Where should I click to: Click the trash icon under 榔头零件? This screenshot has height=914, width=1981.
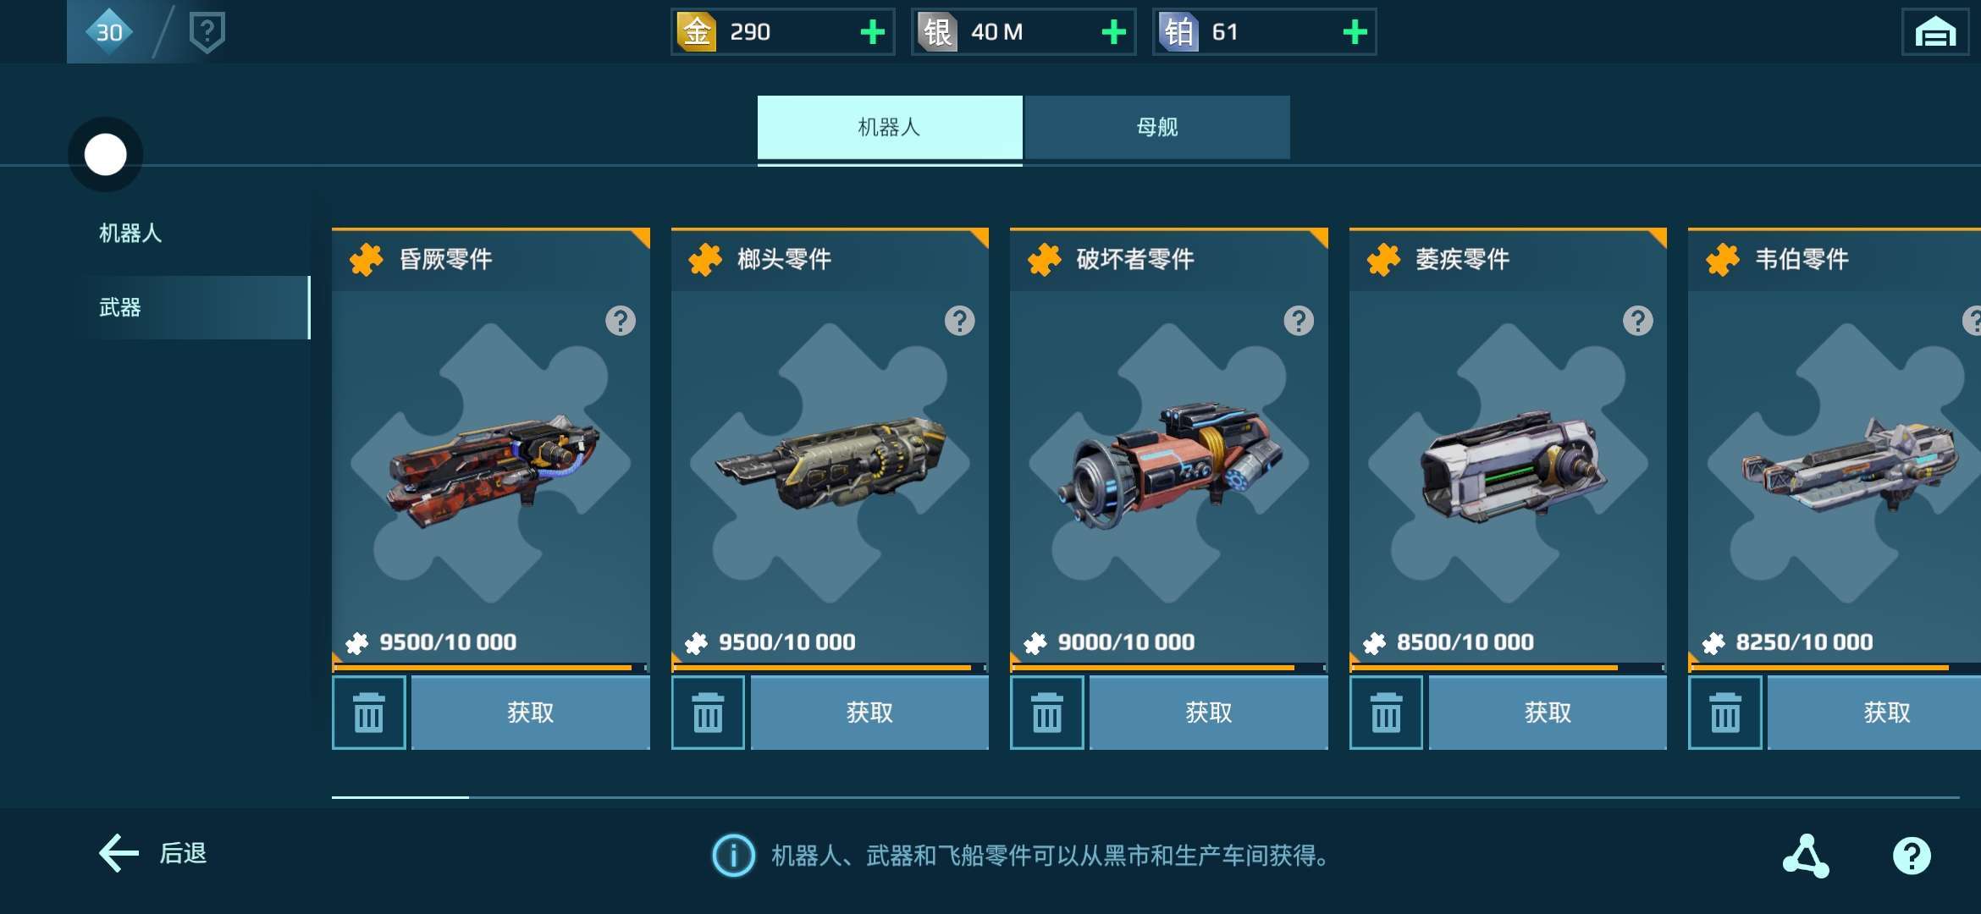point(708,713)
